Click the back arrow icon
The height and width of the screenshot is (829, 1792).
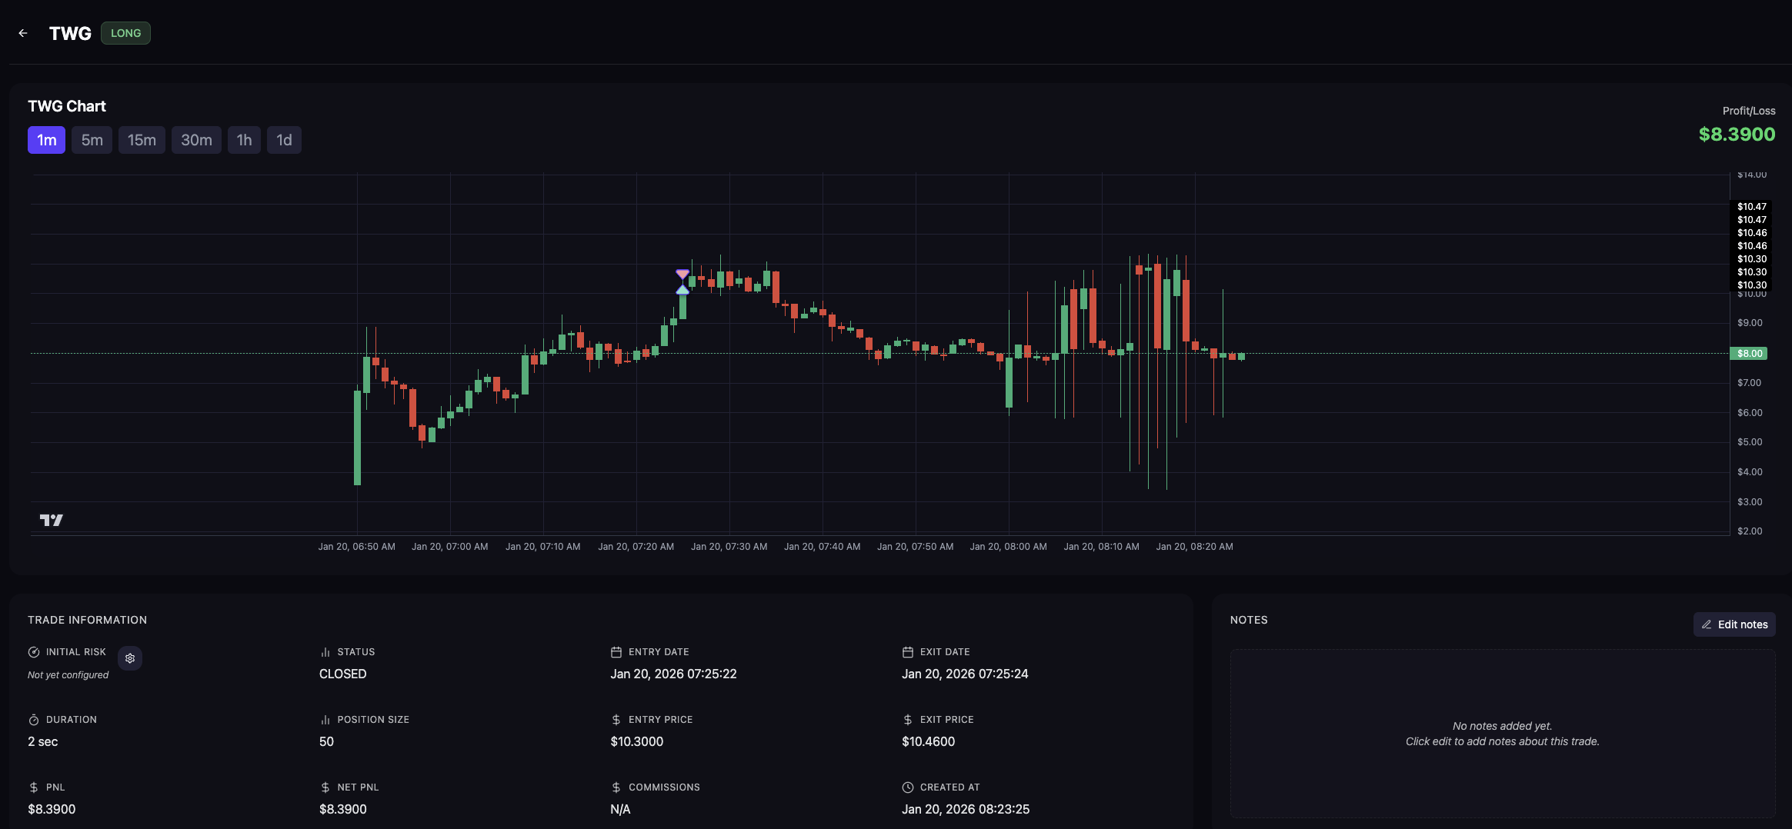pyautogui.click(x=23, y=33)
